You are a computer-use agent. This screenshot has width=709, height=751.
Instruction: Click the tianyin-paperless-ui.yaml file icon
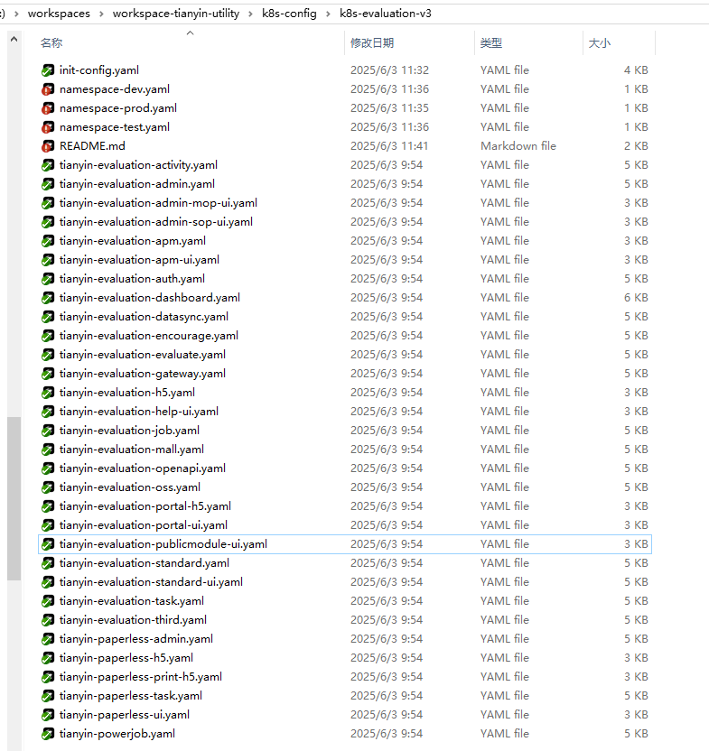(x=48, y=715)
